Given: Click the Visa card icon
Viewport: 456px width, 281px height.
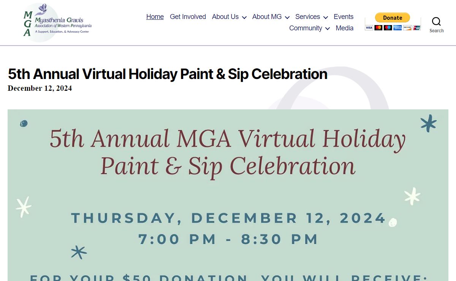Looking at the screenshot, I should (369, 28).
